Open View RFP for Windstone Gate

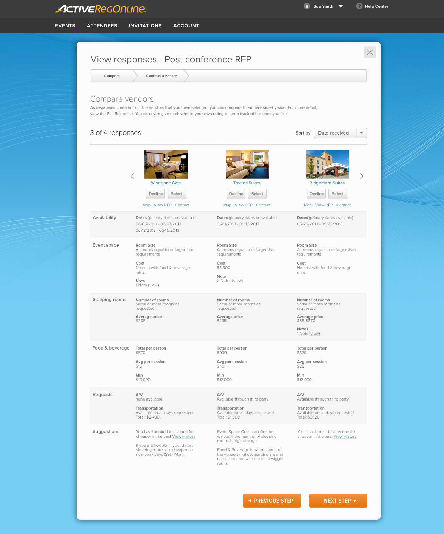point(163,205)
